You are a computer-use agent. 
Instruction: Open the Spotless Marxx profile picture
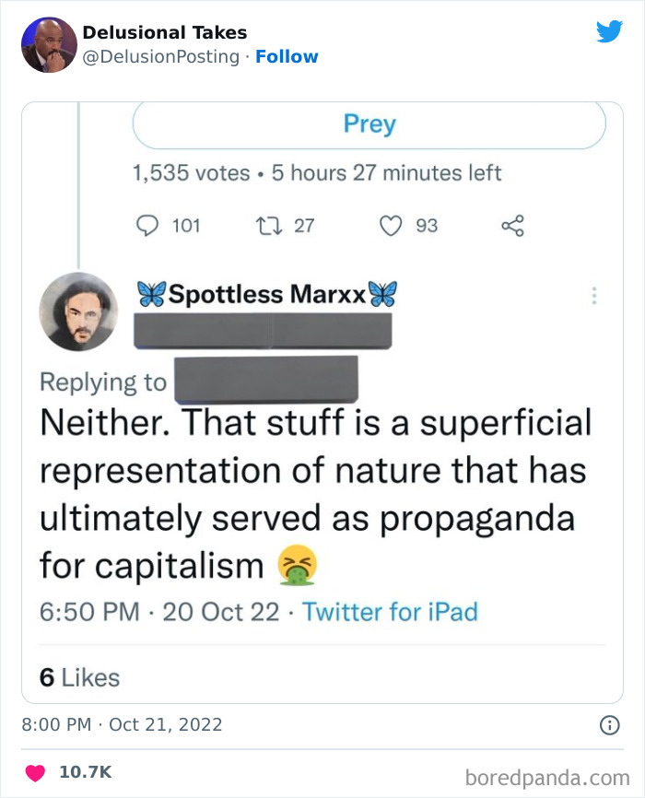coord(78,311)
